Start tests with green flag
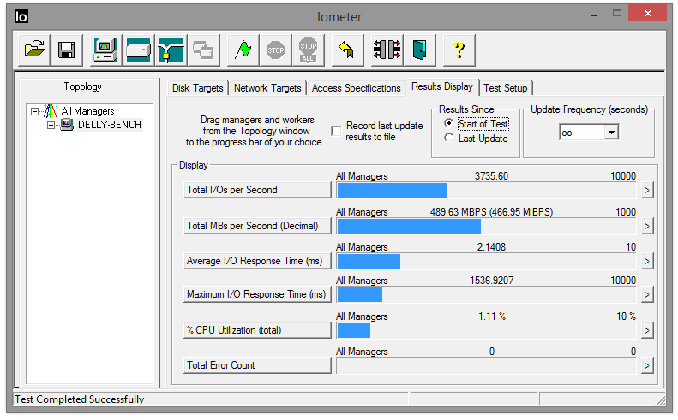Image resolution: width=678 pixels, height=420 pixels. point(243,50)
